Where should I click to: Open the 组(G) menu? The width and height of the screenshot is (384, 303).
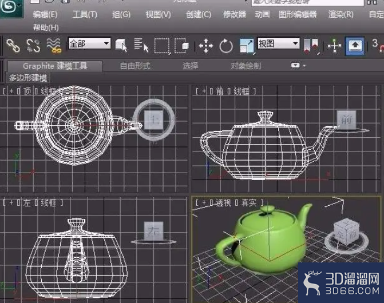click(x=121, y=14)
